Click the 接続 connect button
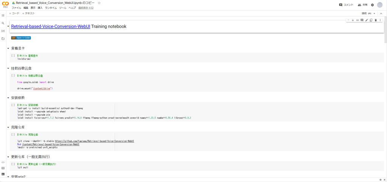 pos(364,14)
